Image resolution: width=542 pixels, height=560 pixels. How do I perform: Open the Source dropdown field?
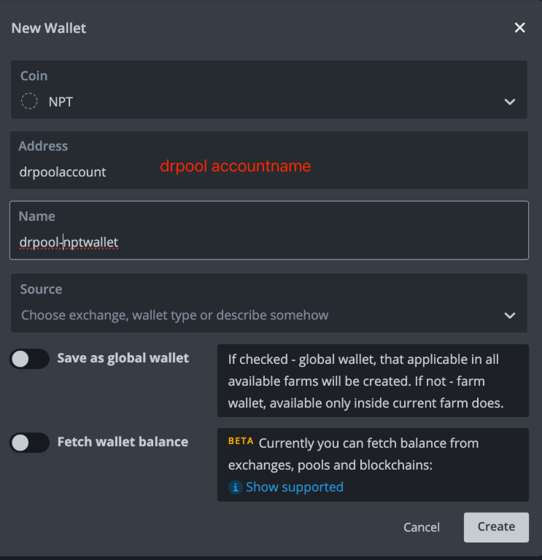click(255, 315)
